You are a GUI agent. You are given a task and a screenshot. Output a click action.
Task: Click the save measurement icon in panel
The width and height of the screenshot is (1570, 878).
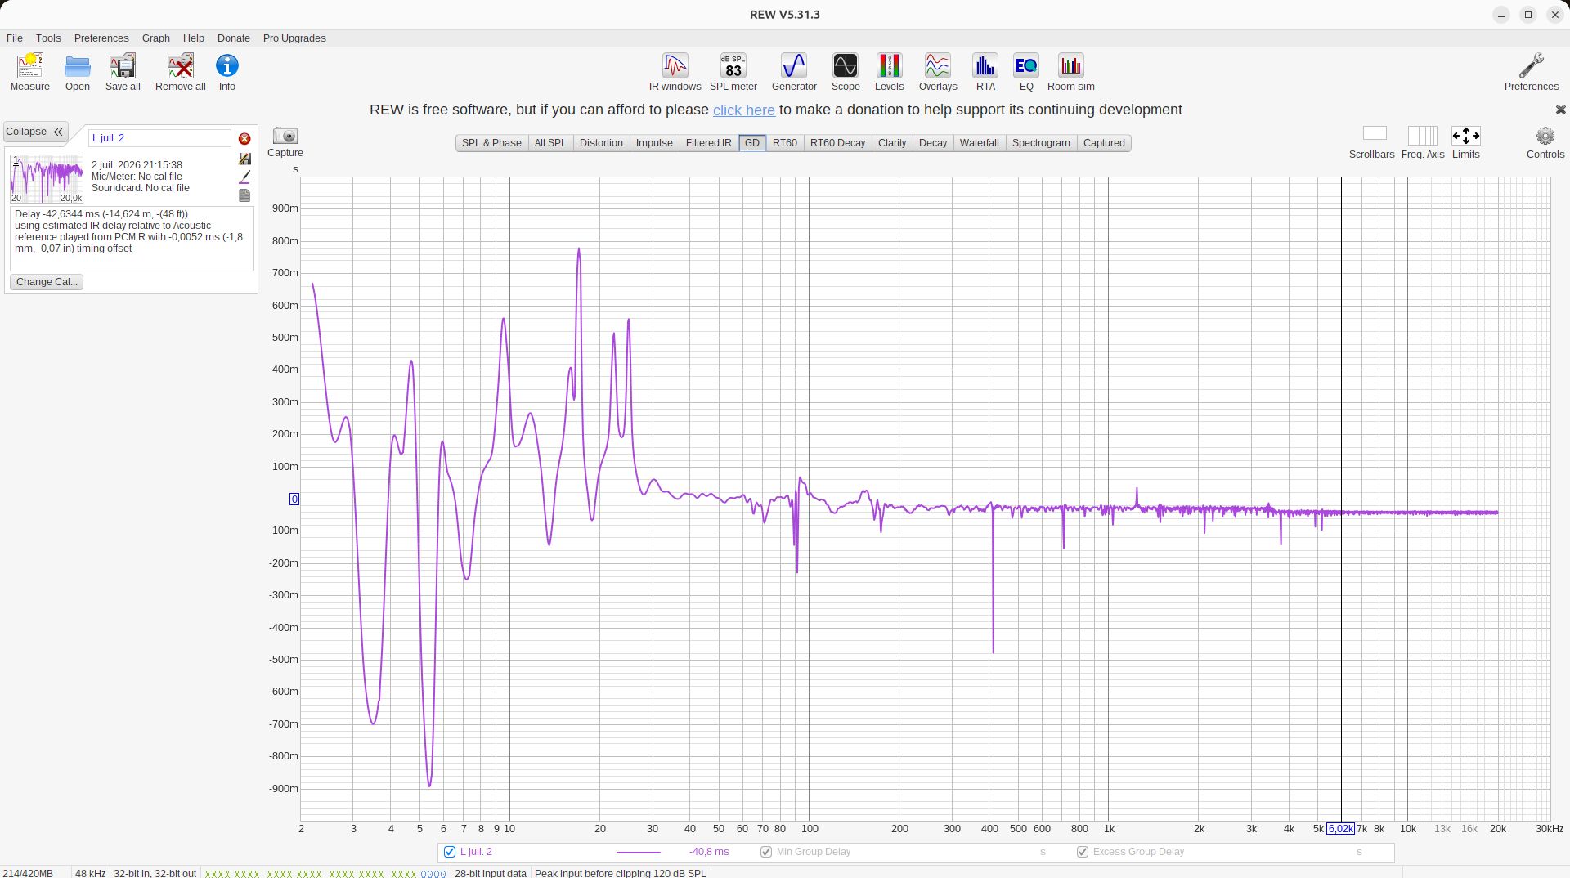pos(244,159)
